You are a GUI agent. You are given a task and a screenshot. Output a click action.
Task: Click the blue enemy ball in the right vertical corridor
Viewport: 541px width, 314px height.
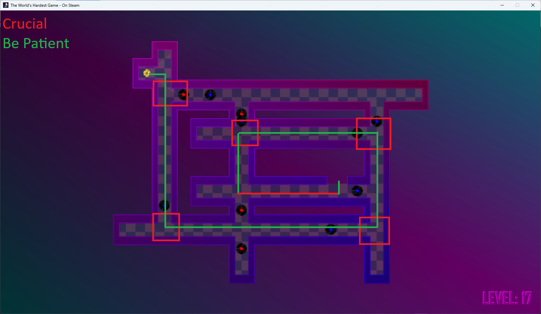(377, 121)
